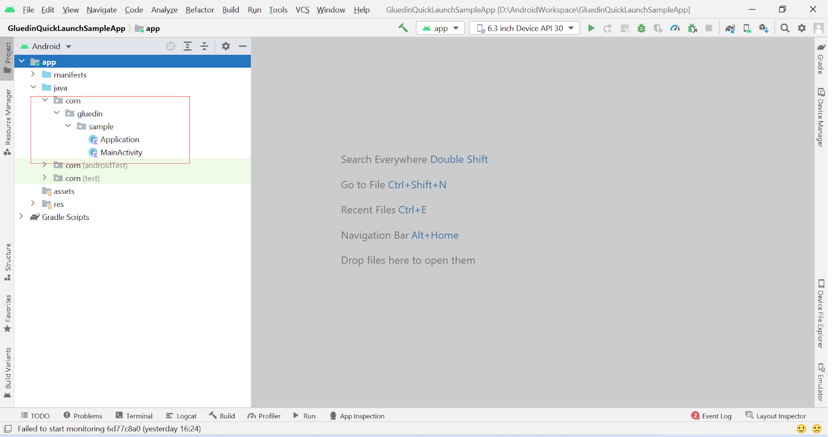This screenshot has width=832, height=437.
Task: Click Expand All in Project panel
Action: tap(188, 46)
